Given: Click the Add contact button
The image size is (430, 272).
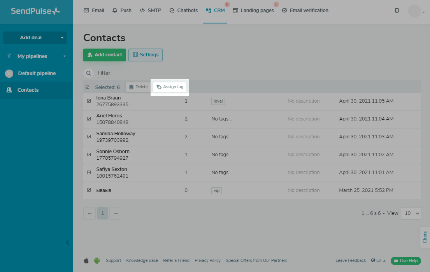Looking at the screenshot, I should click(x=105, y=55).
